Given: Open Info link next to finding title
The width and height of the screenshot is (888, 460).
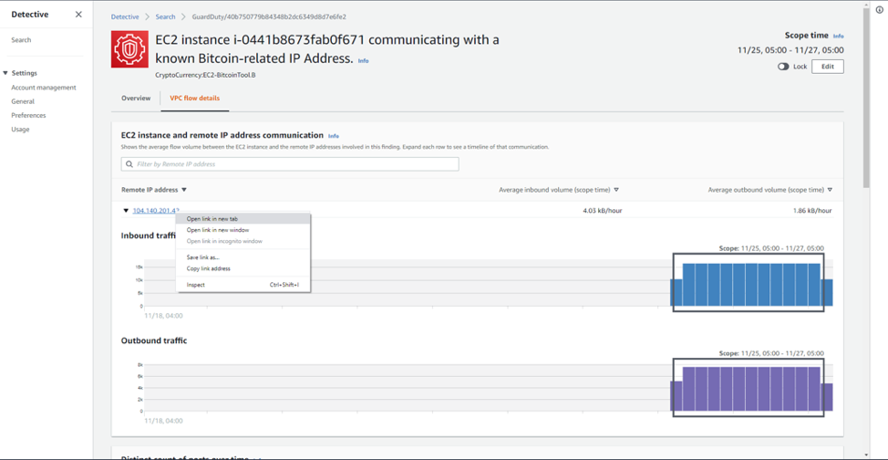Looking at the screenshot, I should point(363,60).
